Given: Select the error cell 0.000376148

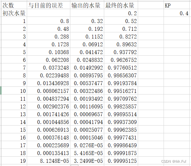Looking at the screenshot, I should pyautogui.click(x=48, y=137).
